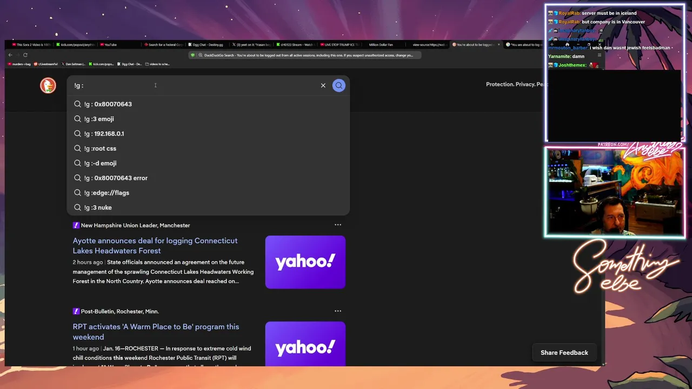Select suggestion '!g : 0x80070643 error'

[208, 178]
